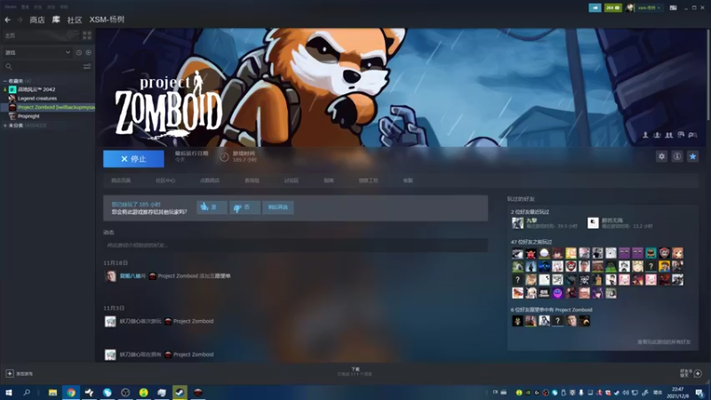The width and height of the screenshot is (711, 400).
Task: Open advanced library filter sliders icon
Action: (x=87, y=66)
